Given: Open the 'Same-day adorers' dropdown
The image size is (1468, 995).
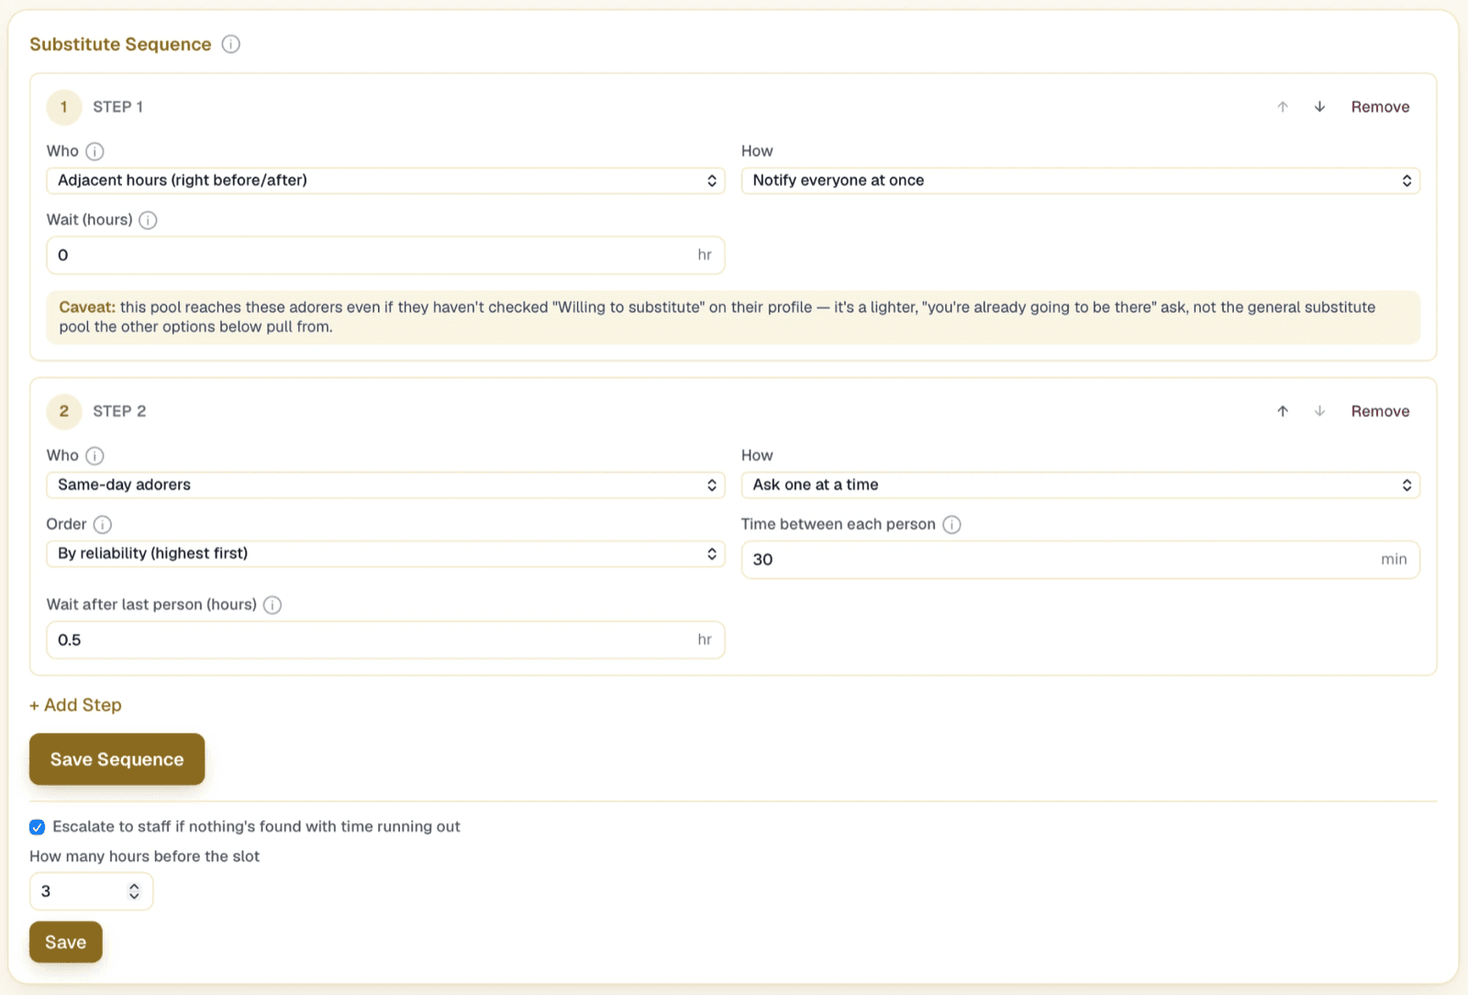Looking at the screenshot, I should tap(385, 485).
